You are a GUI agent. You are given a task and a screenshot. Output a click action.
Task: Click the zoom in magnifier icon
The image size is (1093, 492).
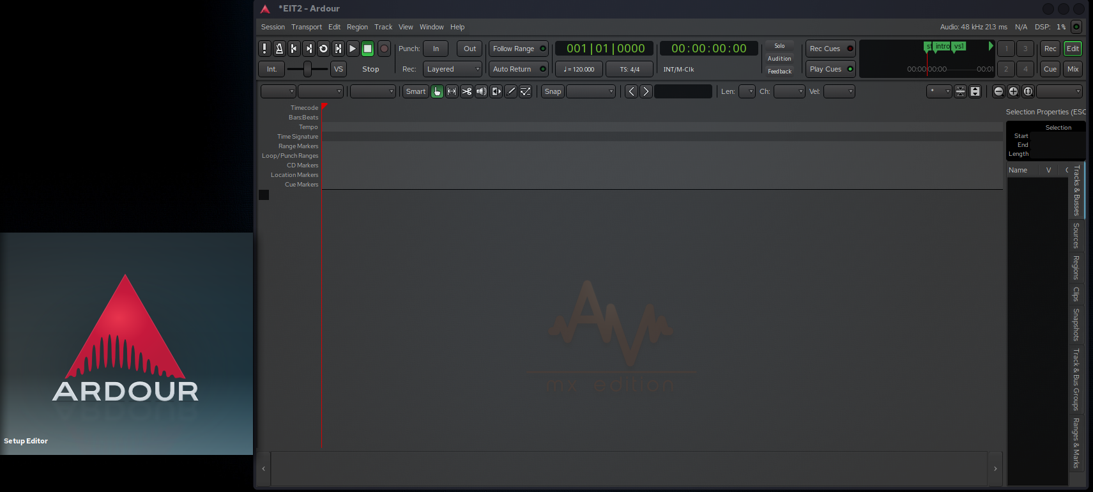coord(1013,91)
